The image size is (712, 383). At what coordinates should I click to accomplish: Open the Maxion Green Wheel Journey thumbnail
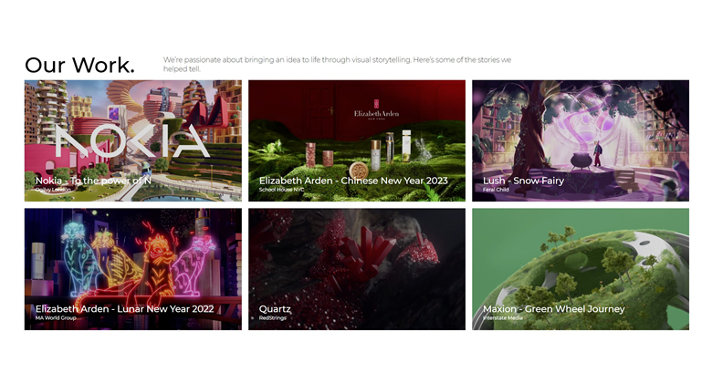[581, 269]
